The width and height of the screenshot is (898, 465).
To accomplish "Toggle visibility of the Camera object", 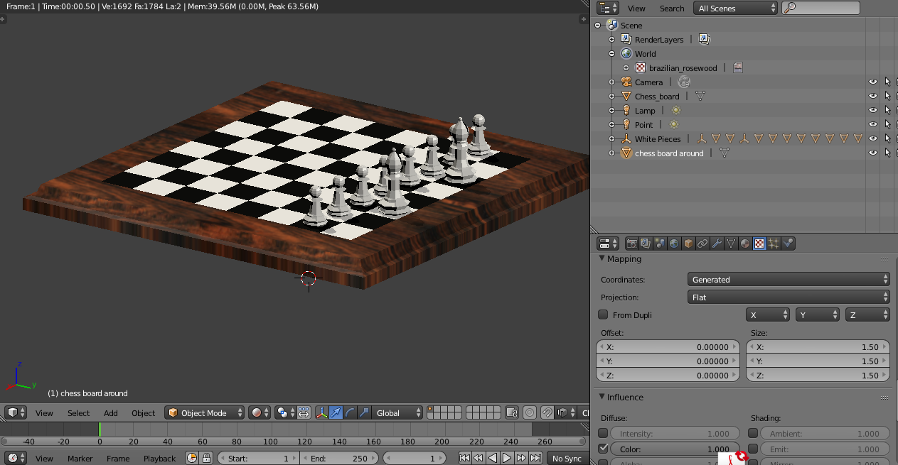I will [872, 82].
